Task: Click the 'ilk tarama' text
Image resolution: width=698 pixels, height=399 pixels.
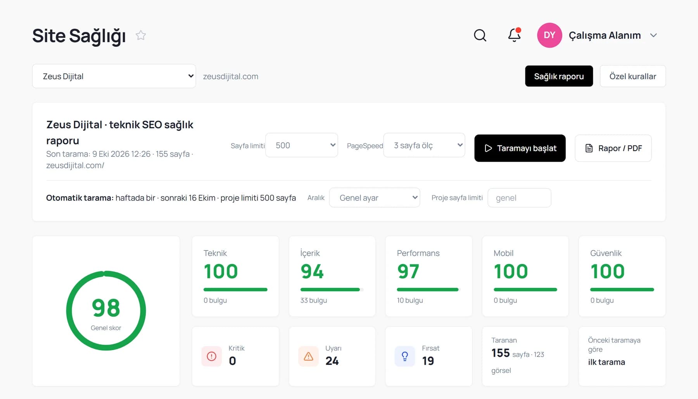Action: click(606, 362)
